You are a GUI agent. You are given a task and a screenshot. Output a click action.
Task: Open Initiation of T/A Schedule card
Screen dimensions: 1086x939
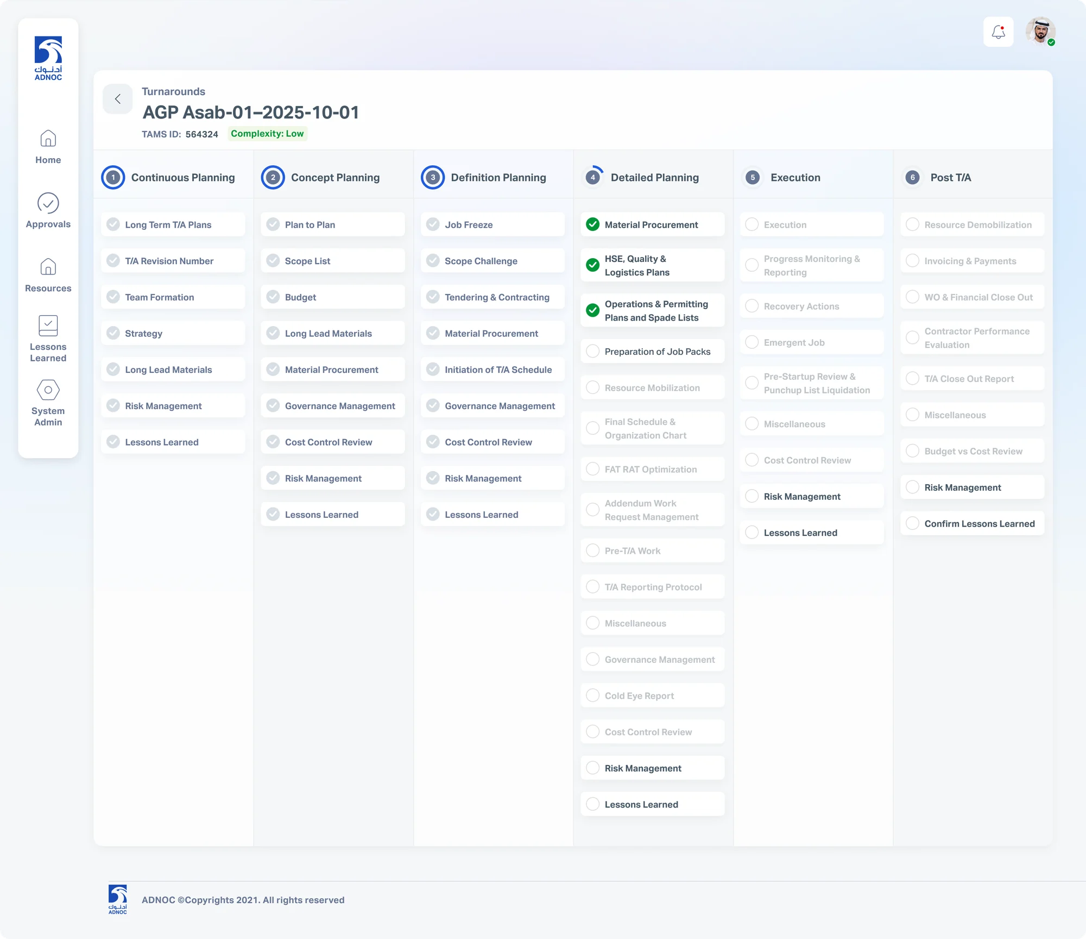coord(493,370)
